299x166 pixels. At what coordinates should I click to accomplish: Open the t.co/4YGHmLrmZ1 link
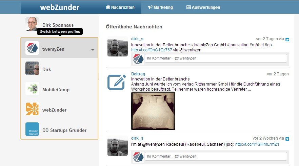coord(257,144)
